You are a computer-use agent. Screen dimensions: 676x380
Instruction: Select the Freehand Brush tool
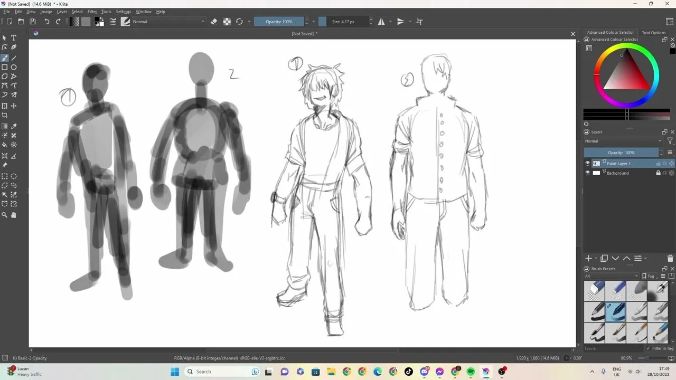pos(5,58)
